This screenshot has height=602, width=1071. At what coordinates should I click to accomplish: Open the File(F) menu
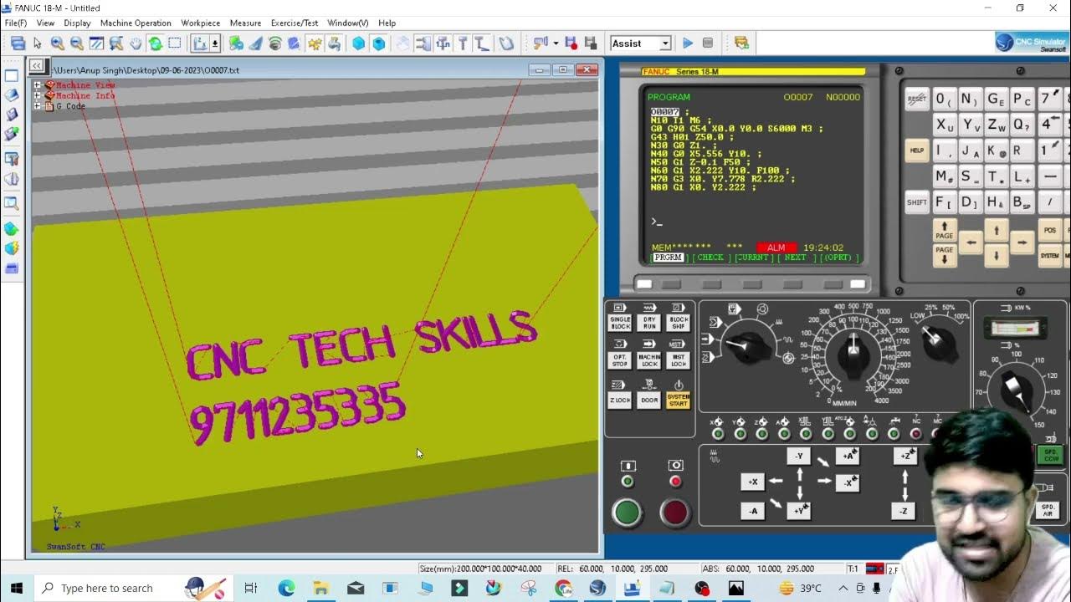(16, 23)
